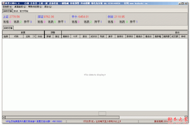
Task: Sort by the 最低价 column header
Action: point(149,37)
